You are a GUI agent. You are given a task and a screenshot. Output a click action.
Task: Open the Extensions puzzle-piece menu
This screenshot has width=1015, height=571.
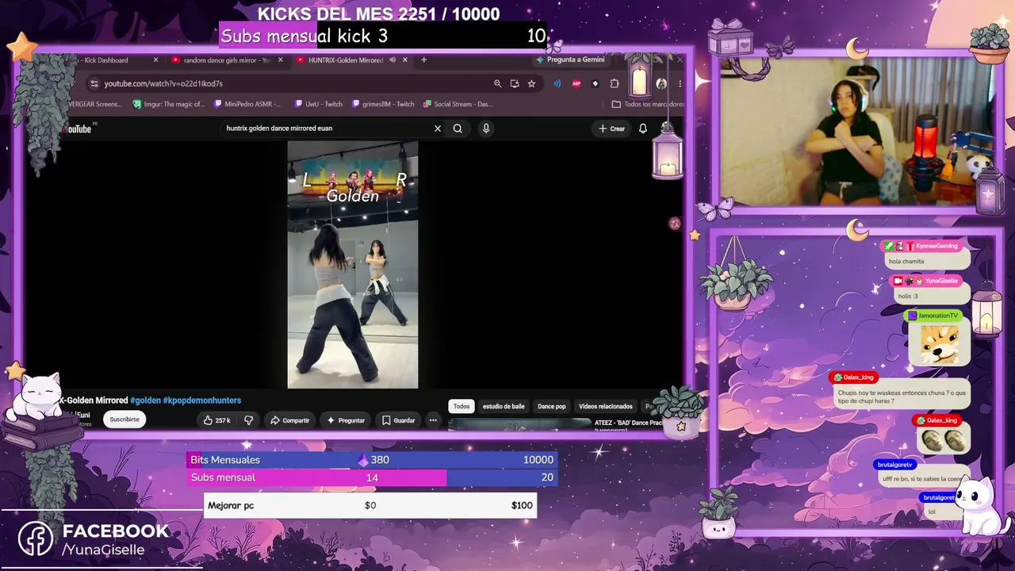[615, 83]
